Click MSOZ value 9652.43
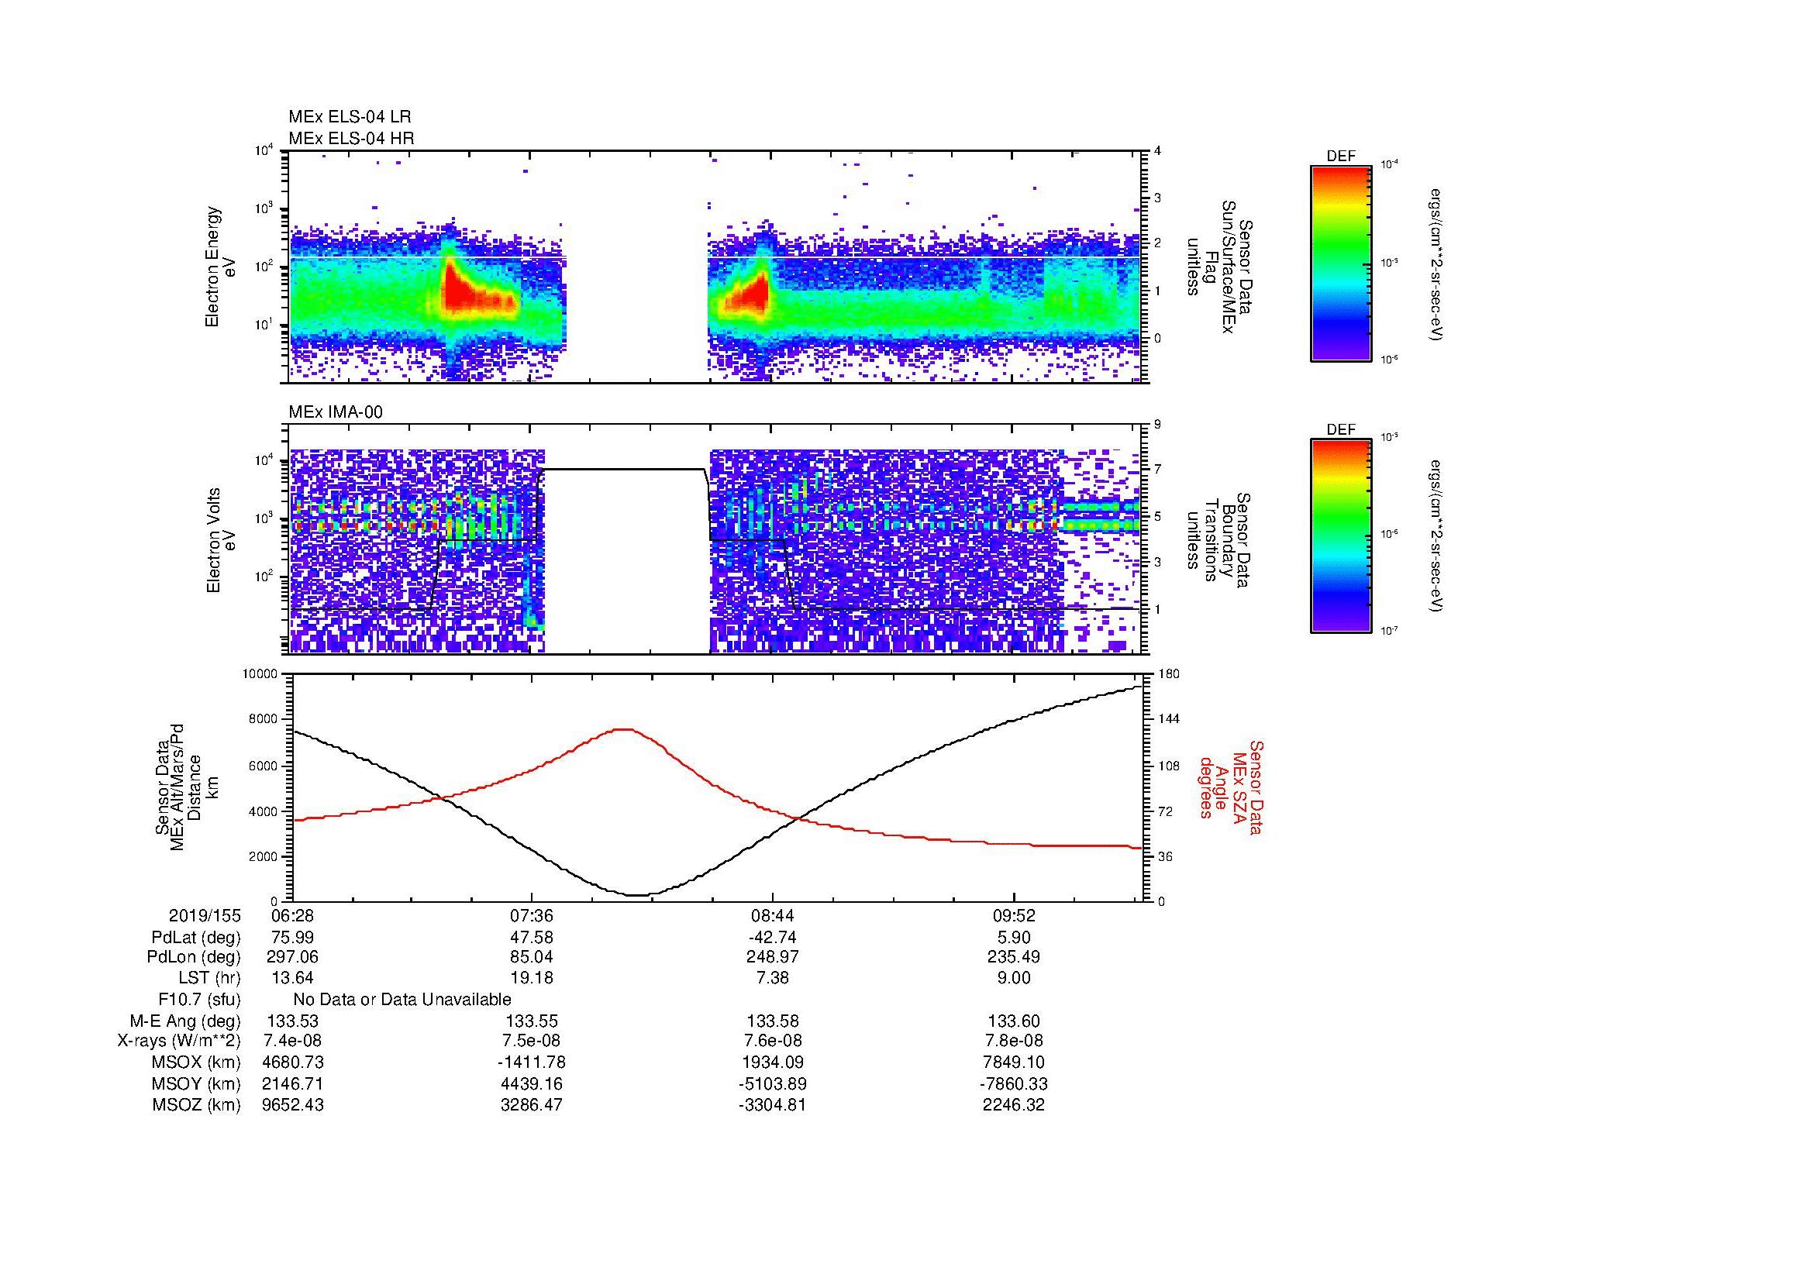Screen dimensions: 1813x1281 point(292,1105)
